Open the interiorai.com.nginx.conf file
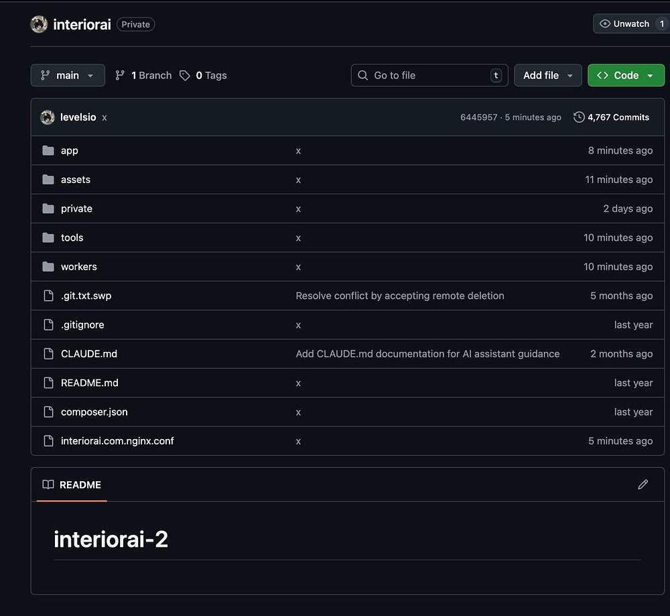 tap(117, 441)
